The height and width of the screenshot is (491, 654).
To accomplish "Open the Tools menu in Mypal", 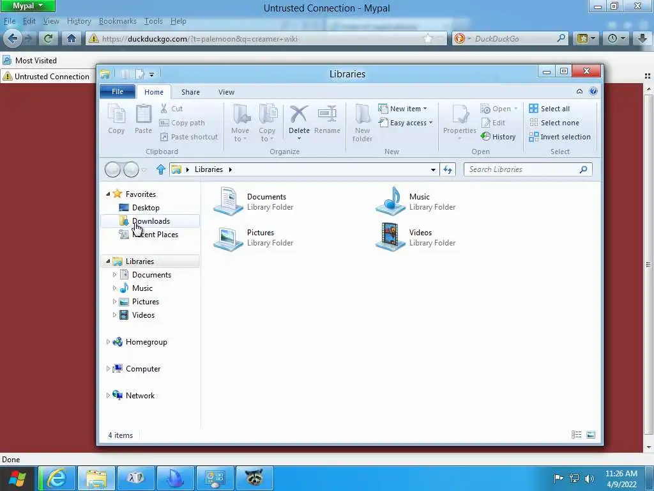I will point(153,21).
